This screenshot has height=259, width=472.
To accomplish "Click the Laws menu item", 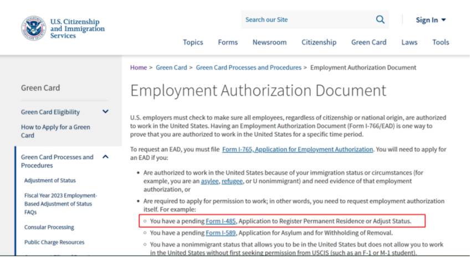I will (409, 42).
